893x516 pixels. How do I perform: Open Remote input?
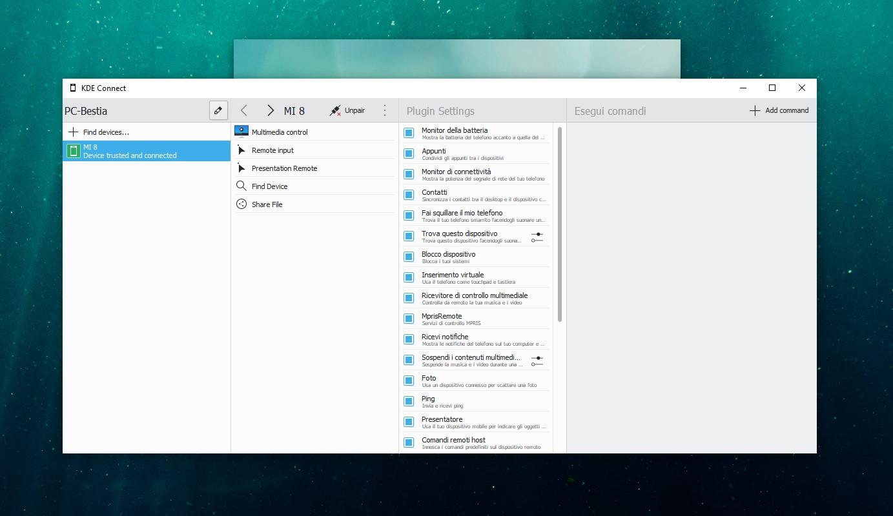(314, 150)
